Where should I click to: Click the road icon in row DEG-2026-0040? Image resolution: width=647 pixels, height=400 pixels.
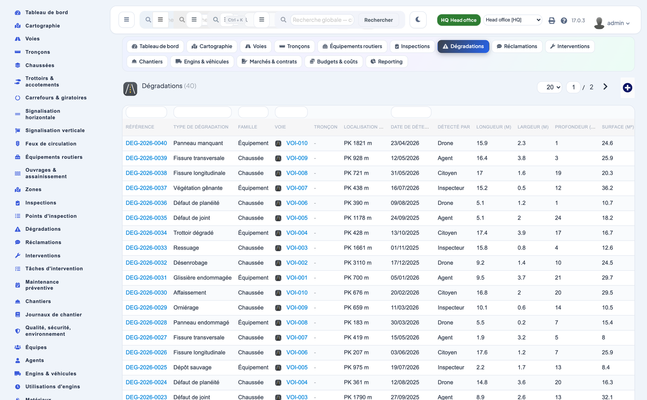278,144
